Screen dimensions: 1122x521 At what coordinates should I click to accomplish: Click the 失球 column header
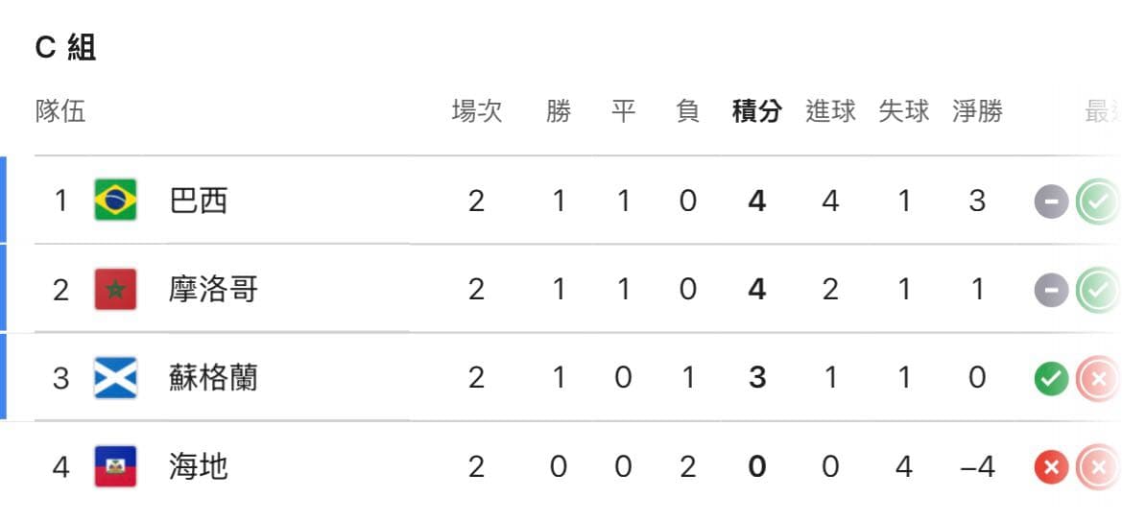[x=904, y=111]
